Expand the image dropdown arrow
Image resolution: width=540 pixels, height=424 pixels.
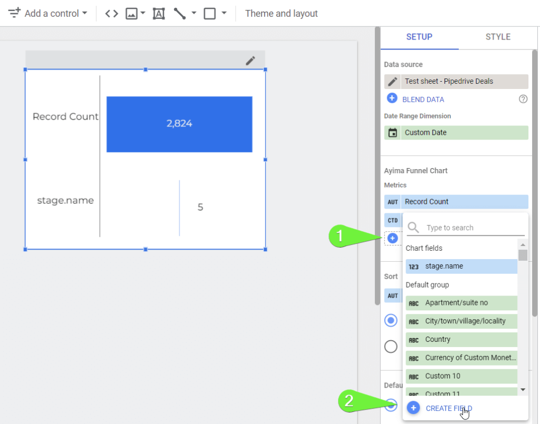pos(143,13)
